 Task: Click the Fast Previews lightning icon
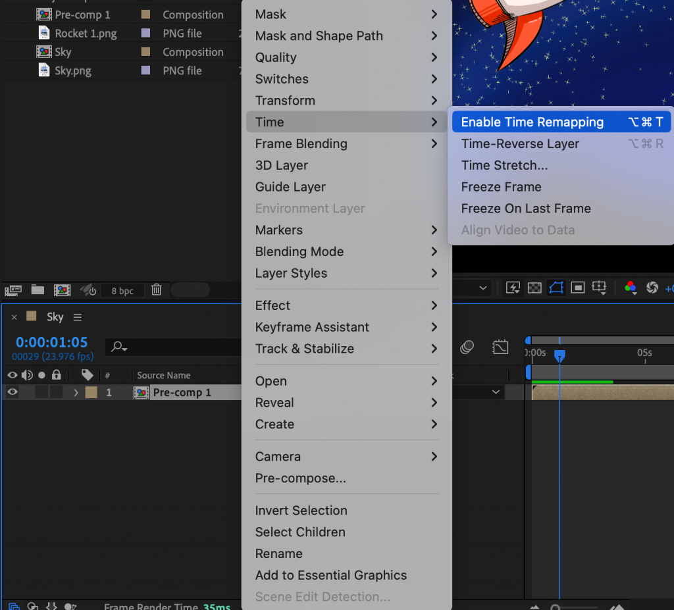[513, 288]
